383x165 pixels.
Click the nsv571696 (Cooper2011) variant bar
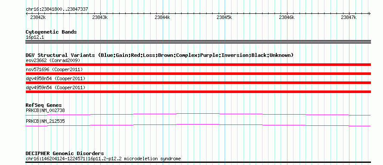198,74
